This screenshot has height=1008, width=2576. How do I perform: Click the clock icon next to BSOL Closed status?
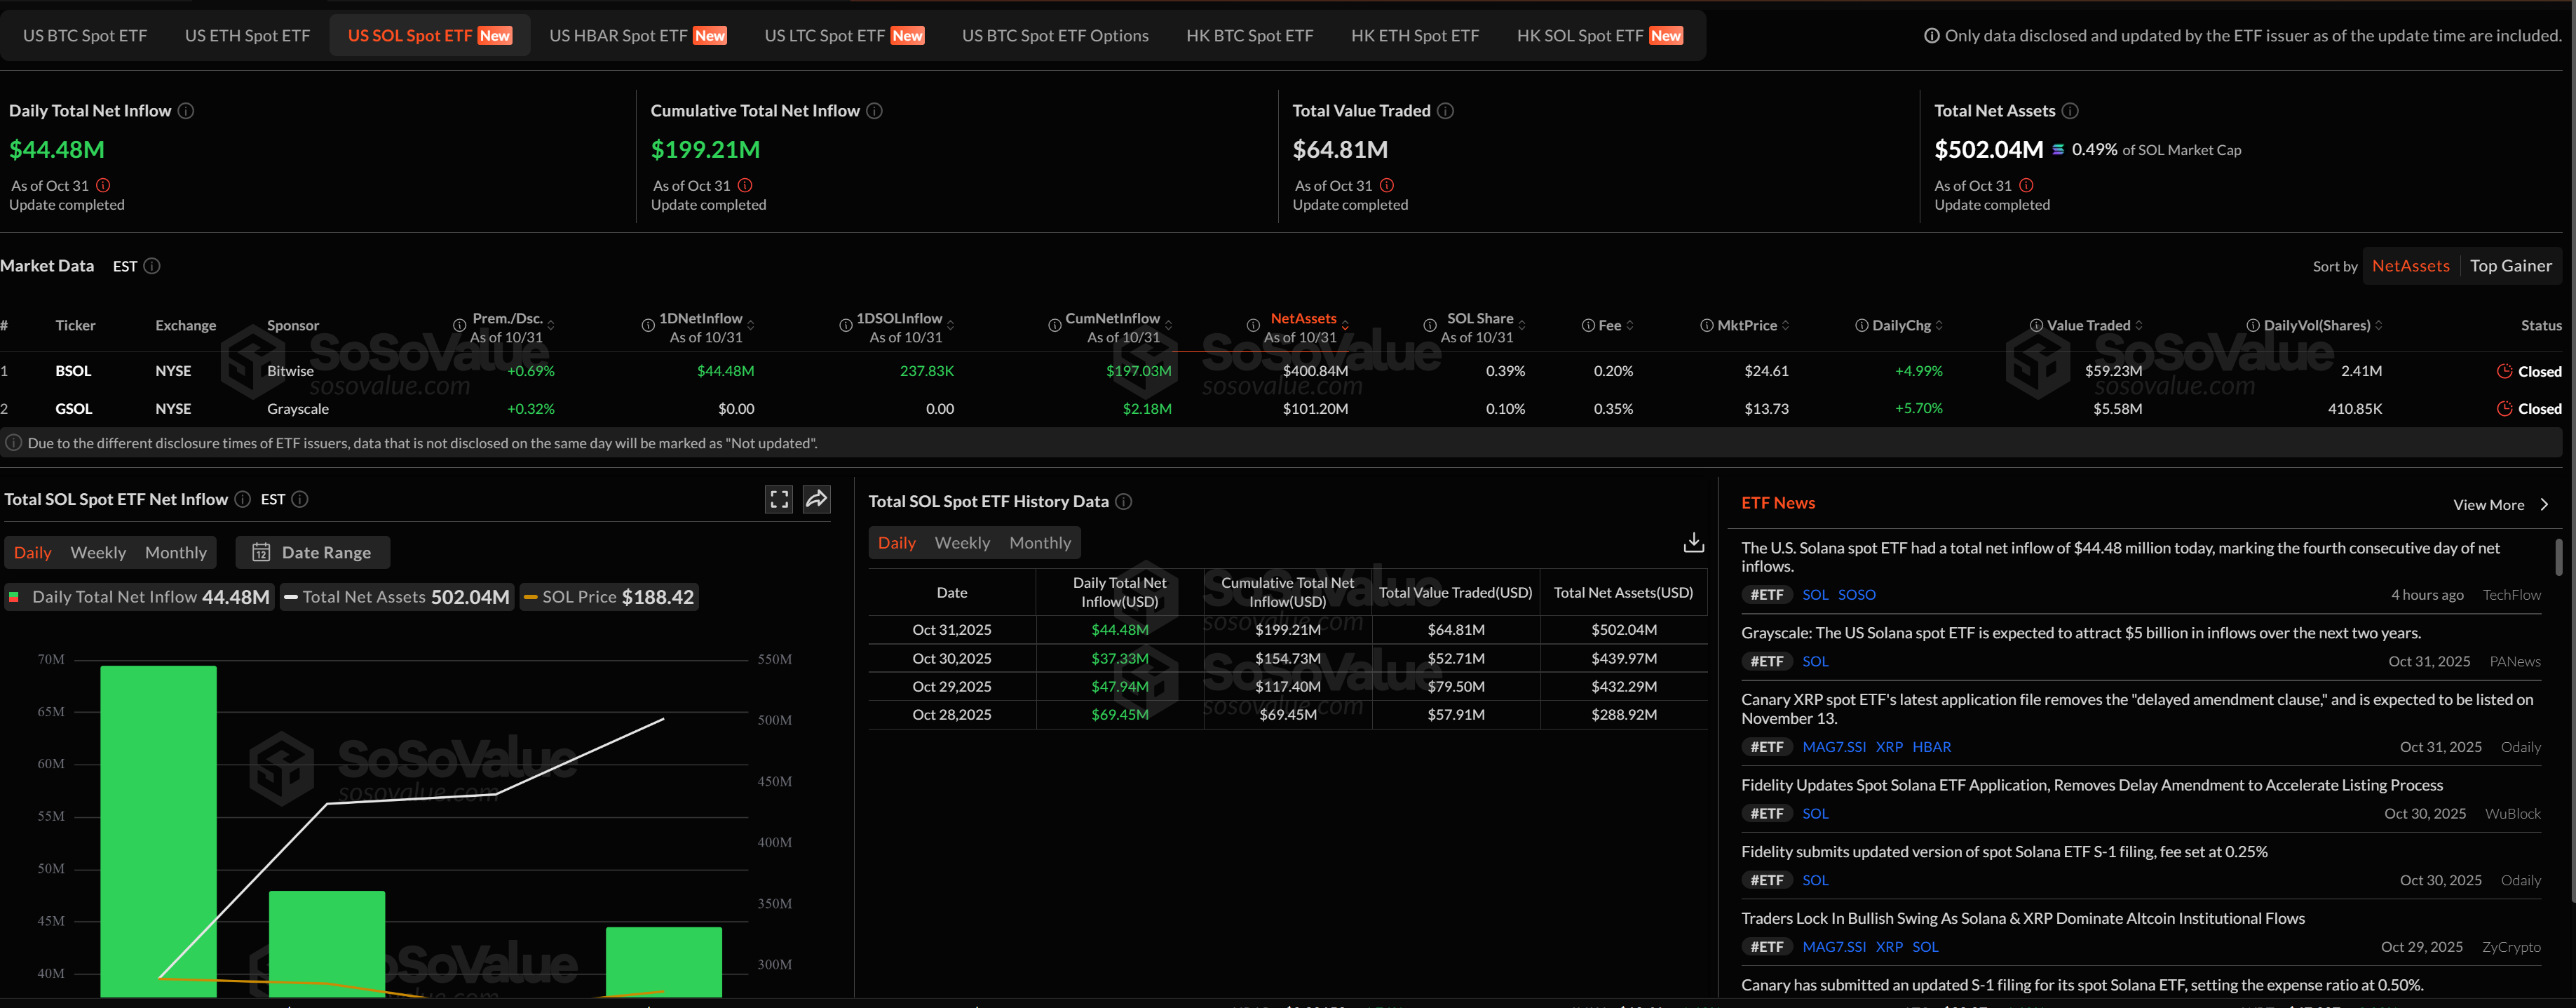[2505, 371]
